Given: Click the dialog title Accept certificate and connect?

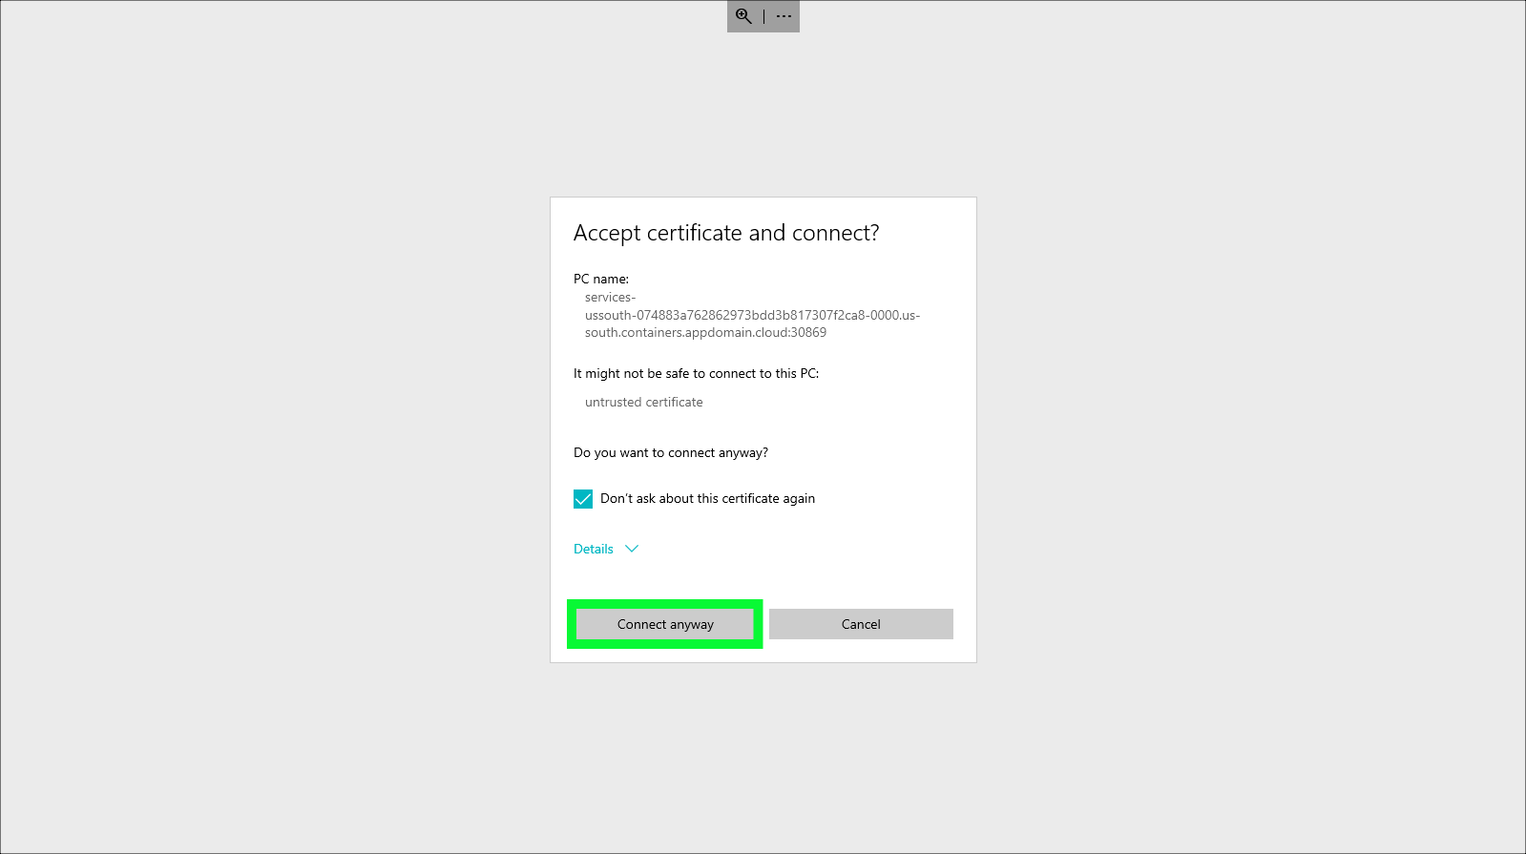Looking at the screenshot, I should click(725, 233).
